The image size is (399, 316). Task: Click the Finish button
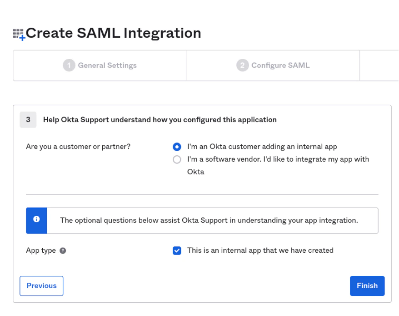[367, 286]
